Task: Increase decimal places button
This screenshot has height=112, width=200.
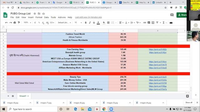Action: click(47, 23)
